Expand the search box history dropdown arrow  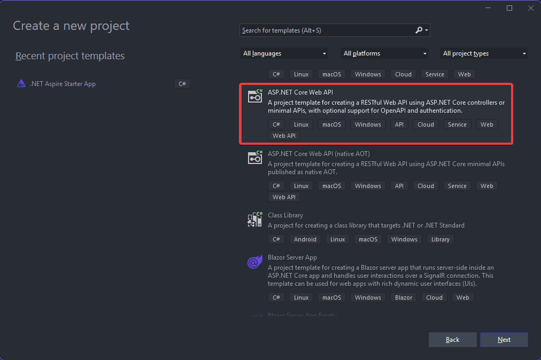[427, 30]
